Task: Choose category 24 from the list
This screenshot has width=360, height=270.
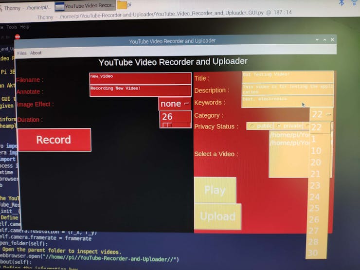Action: pos(318,197)
